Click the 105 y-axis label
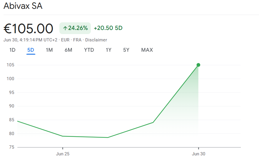This screenshot has height=158, width=259. (x=10, y=65)
